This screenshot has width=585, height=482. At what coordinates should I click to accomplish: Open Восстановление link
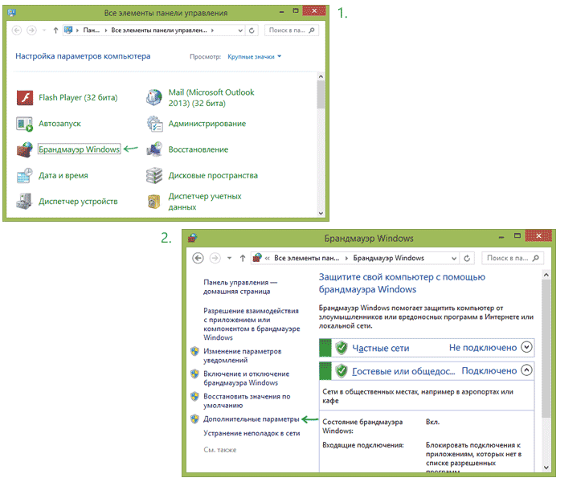(x=198, y=149)
